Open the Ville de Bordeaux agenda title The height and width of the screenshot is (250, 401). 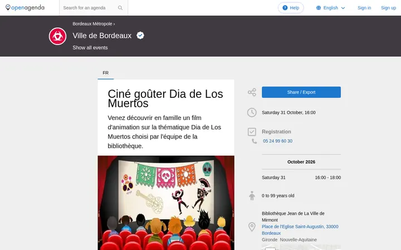coord(102,36)
